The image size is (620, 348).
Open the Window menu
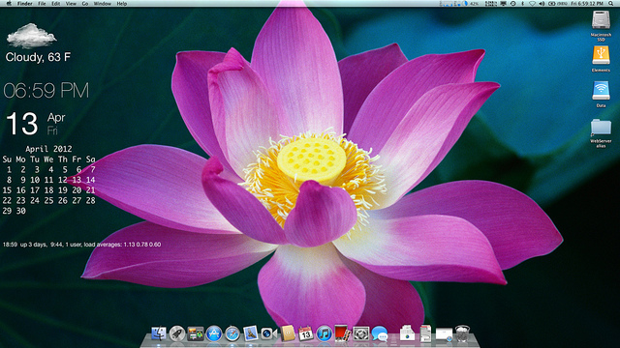103,4
